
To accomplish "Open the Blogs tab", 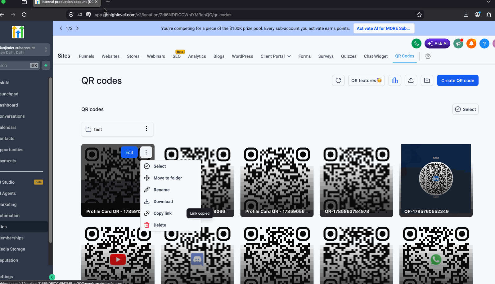I will 219,56.
